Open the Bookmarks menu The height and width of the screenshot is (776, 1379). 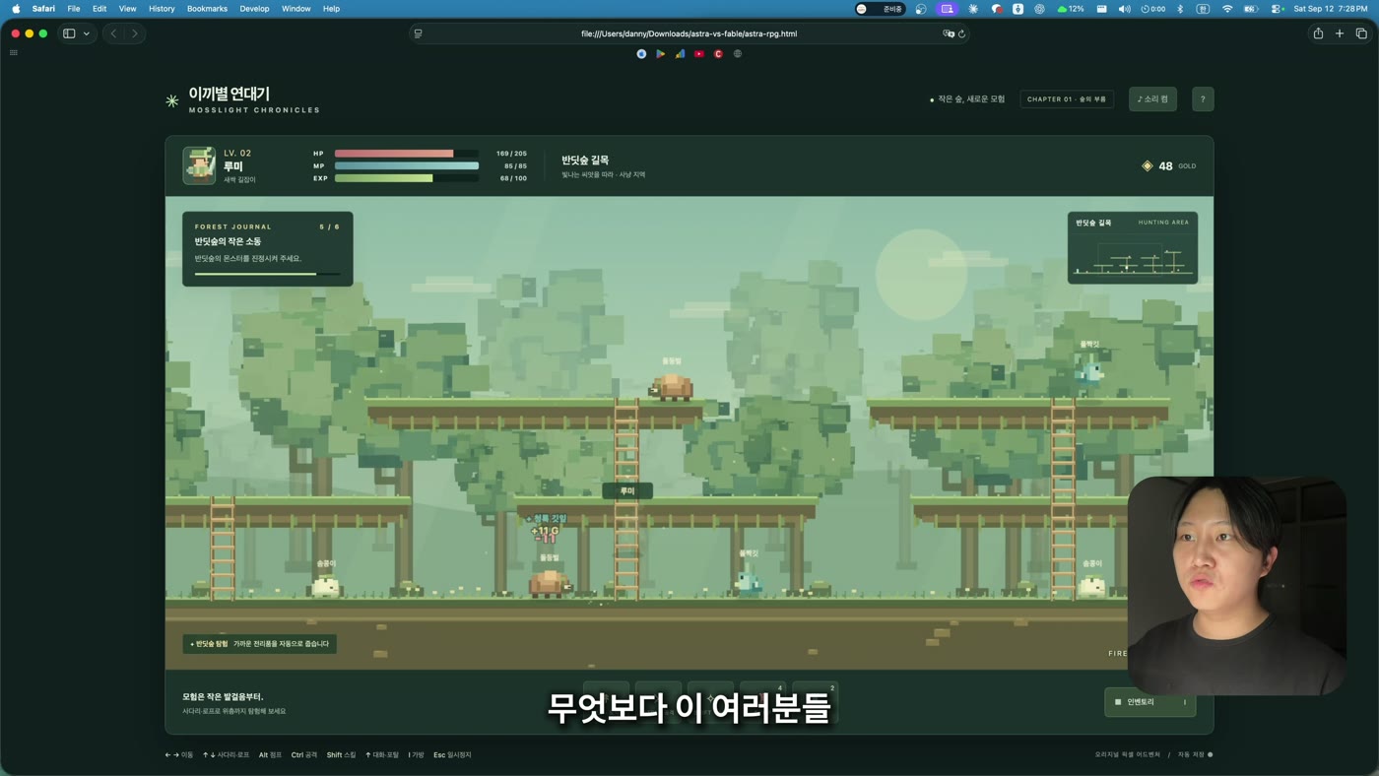tap(207, 8)
